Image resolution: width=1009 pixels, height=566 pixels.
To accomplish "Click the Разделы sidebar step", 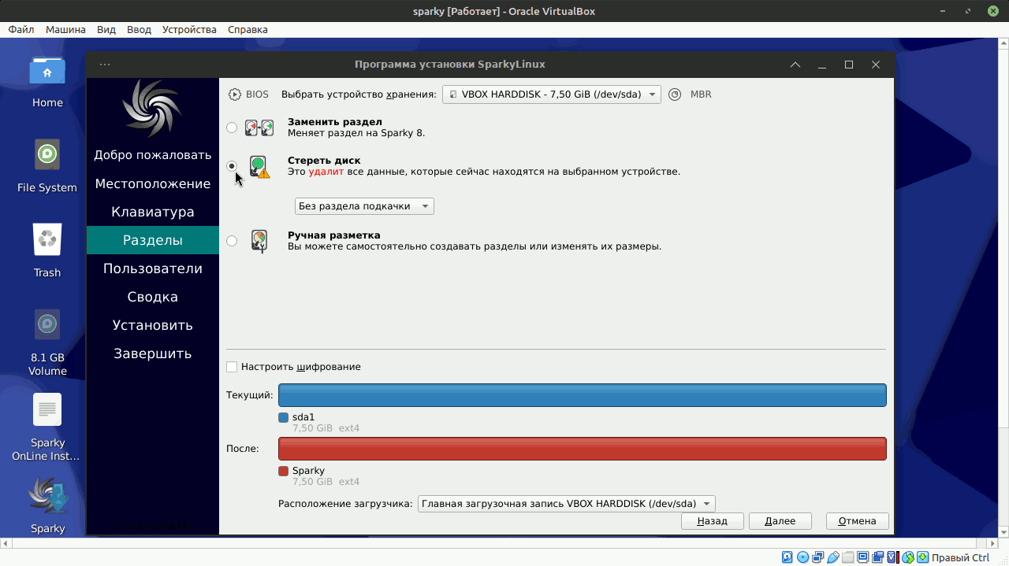I will (x=153, y=240).
